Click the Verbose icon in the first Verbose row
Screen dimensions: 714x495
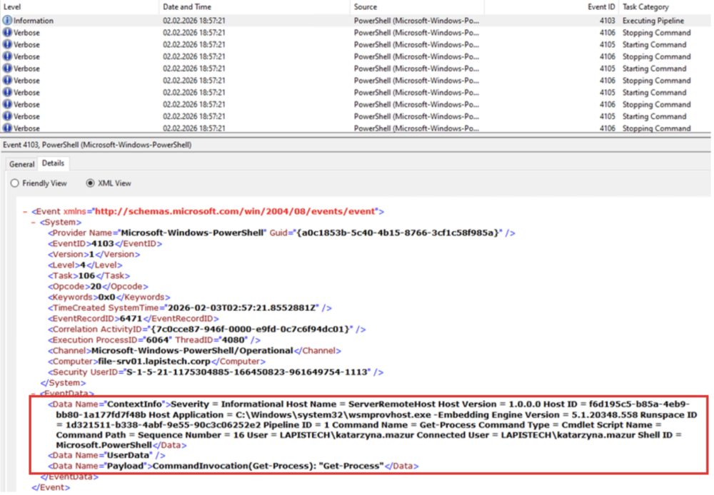pyautogui.click(x=8, y=33)
